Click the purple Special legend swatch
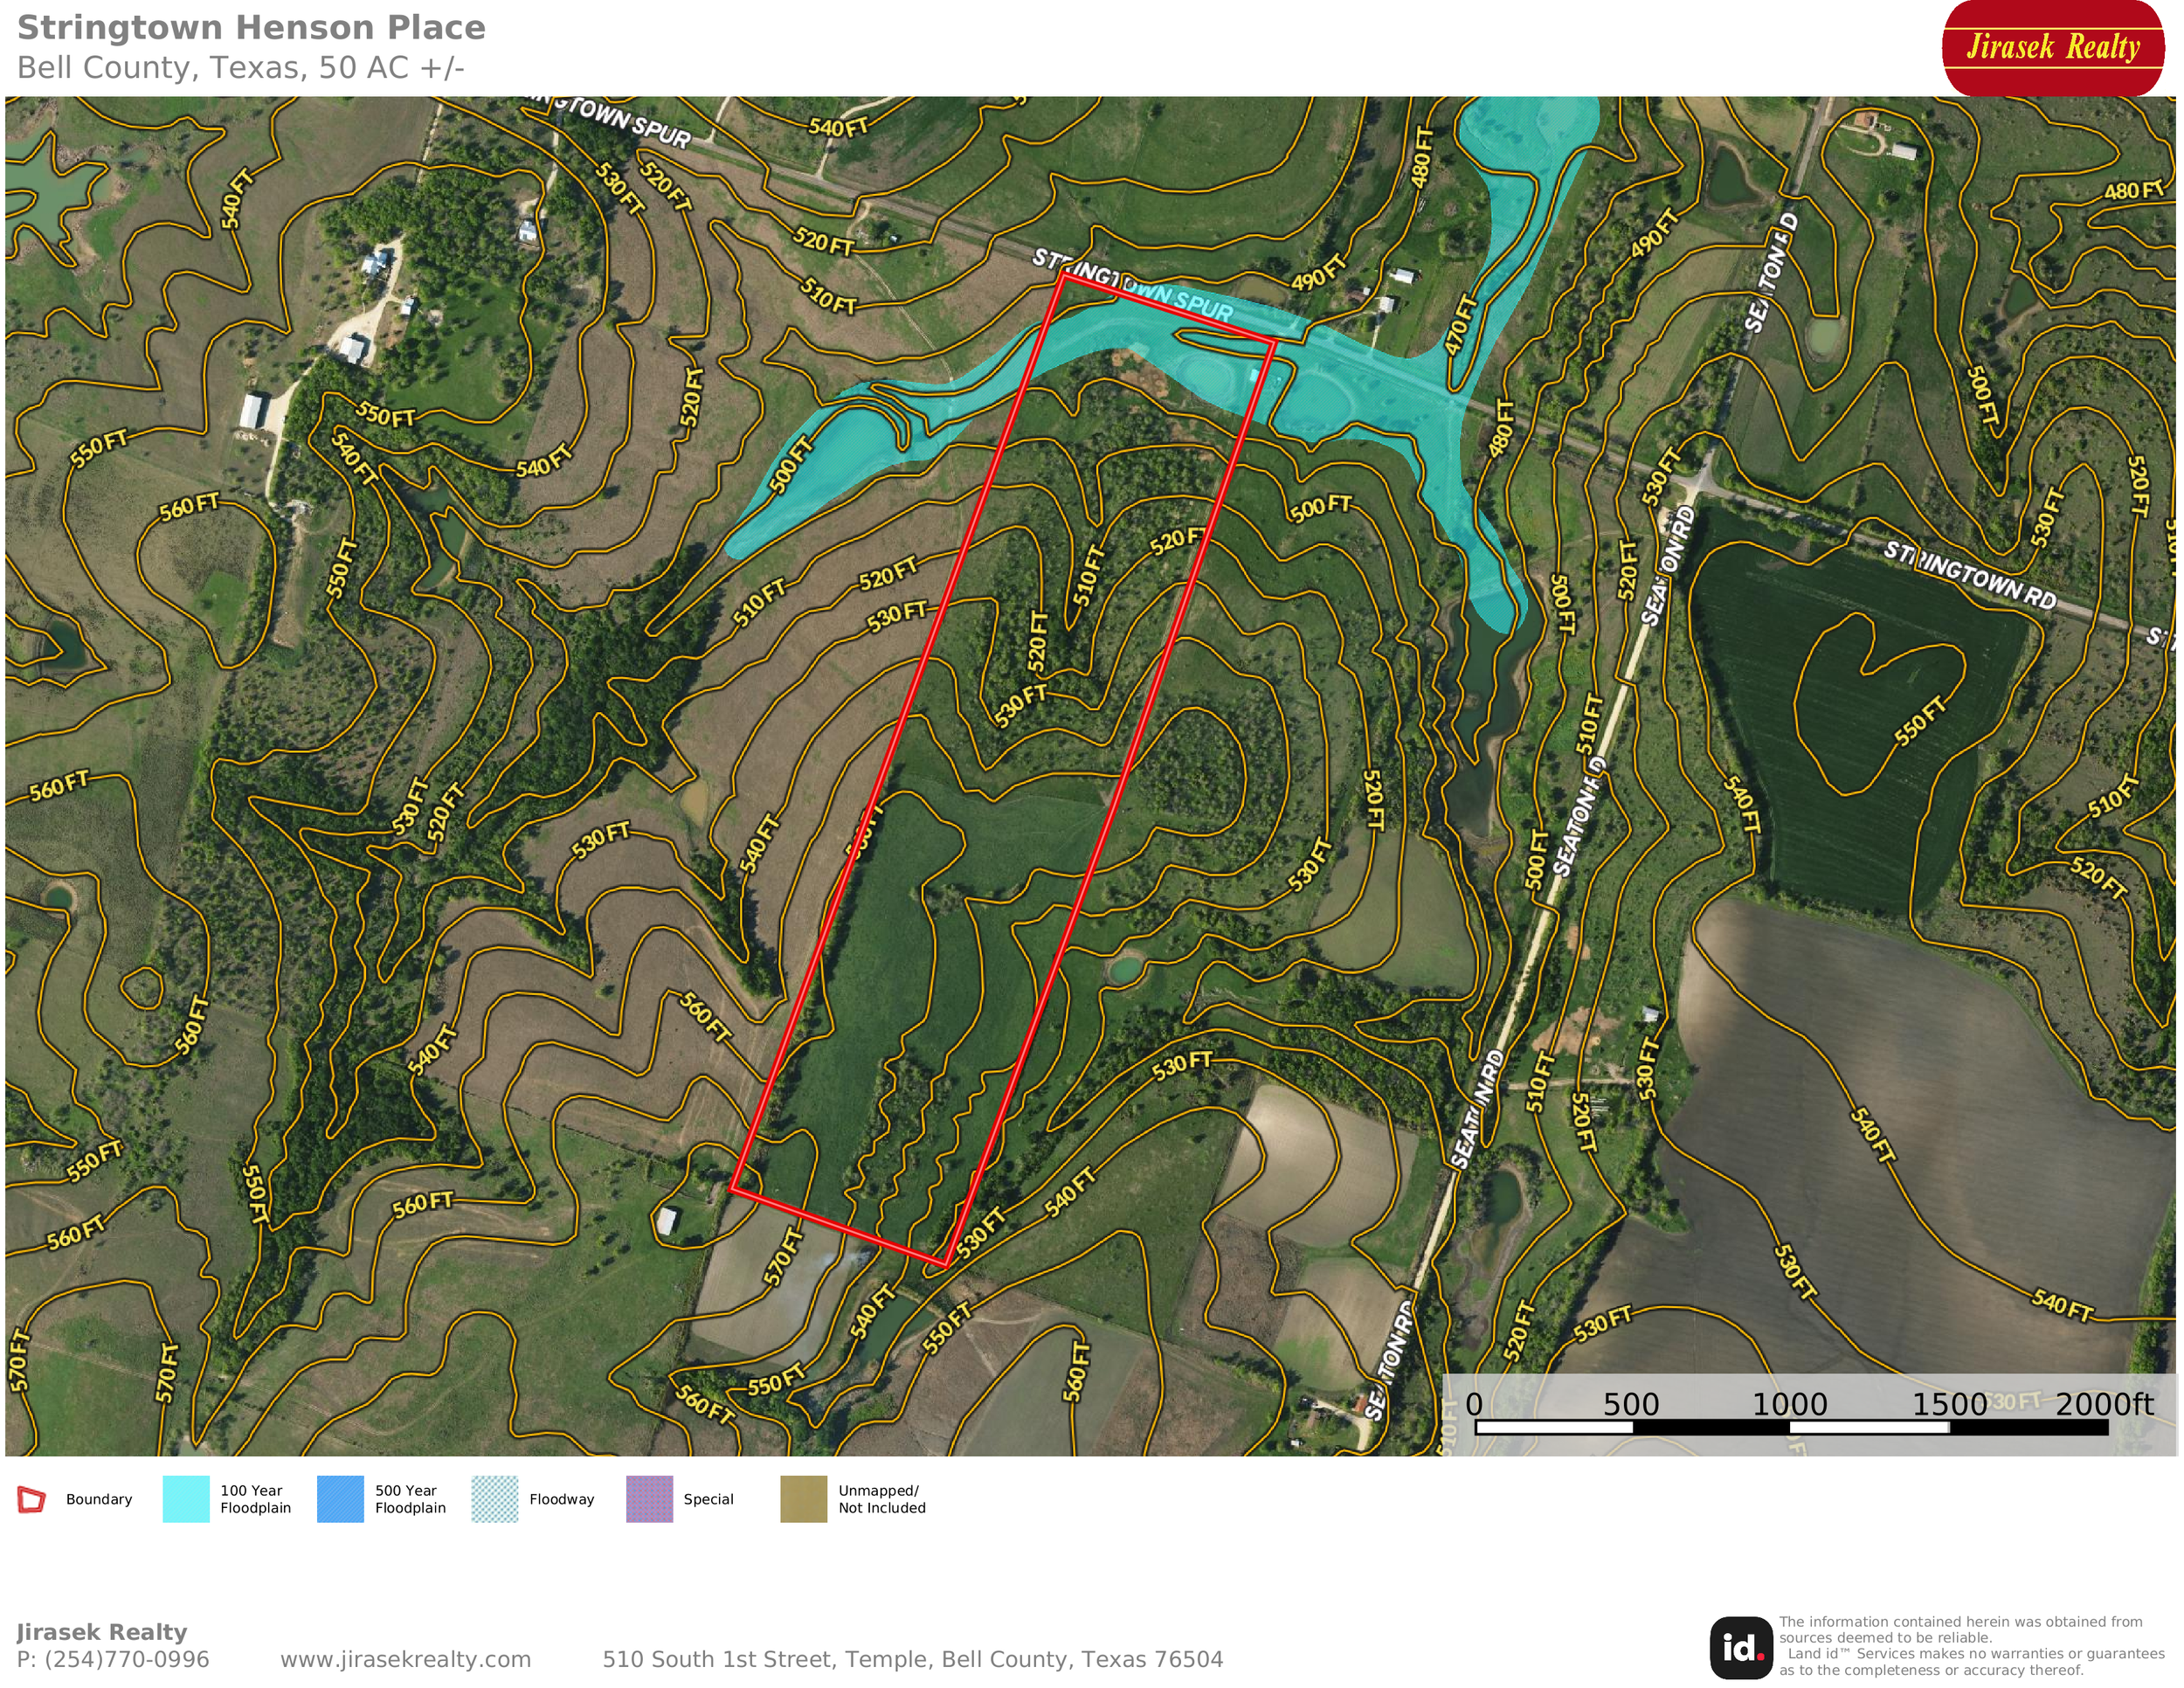The width and height of the screenshot is (2184, 1688). click(x=649, y=1499)
